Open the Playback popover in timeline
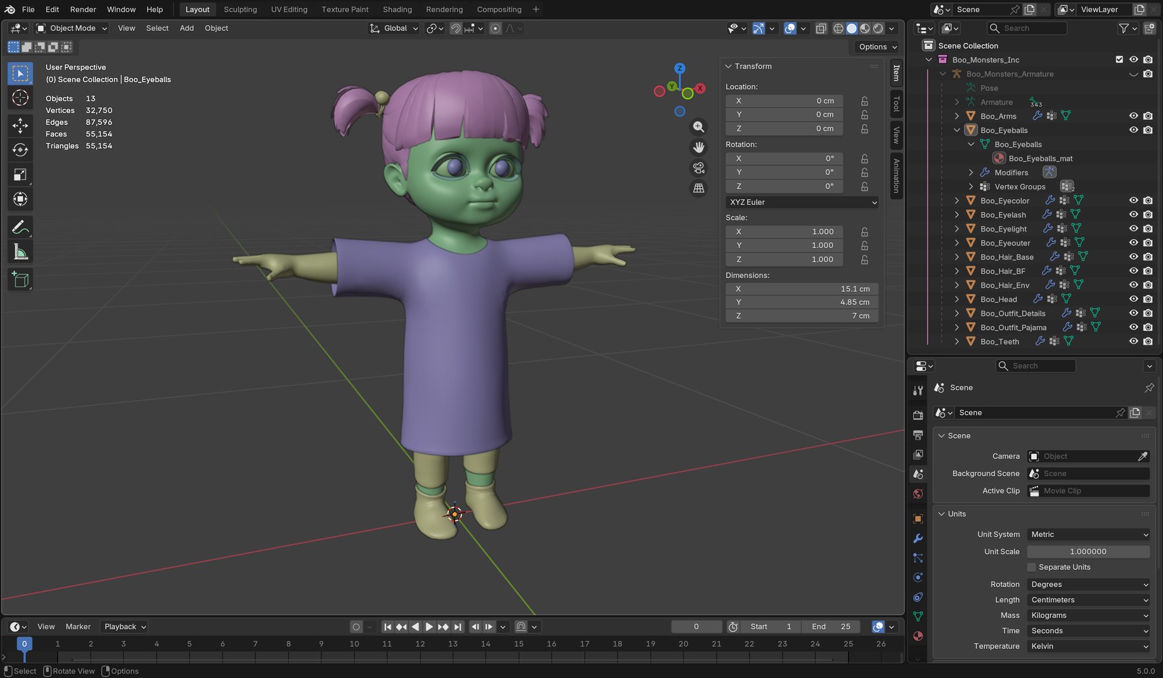Viewport: 1163px width, 678px height. click(125, 627)
